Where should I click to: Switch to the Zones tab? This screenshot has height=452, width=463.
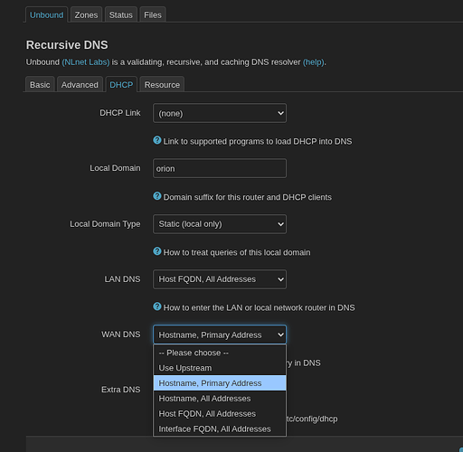click(x=86, y=14)
